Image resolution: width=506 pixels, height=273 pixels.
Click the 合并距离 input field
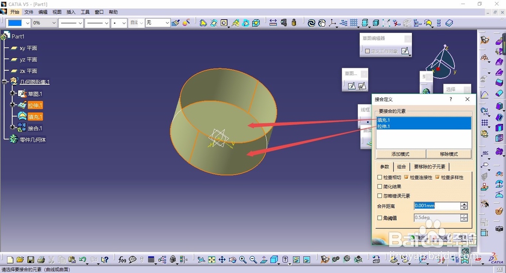click(437, 206)
